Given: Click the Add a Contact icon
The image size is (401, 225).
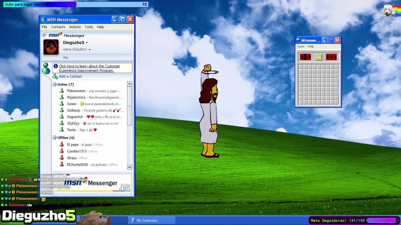Looking at the screenshot, I should [55, 77].
